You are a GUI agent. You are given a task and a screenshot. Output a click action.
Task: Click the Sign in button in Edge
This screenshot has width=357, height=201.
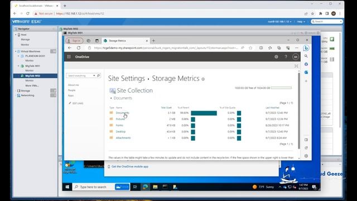click(x=74, y=41)
